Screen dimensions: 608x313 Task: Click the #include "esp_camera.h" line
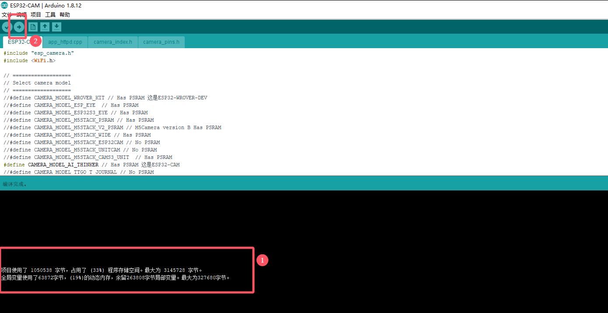[39, 53]
